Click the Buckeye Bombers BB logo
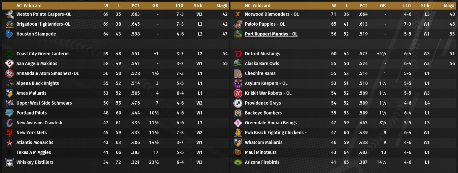 click(x=238, y=113)
